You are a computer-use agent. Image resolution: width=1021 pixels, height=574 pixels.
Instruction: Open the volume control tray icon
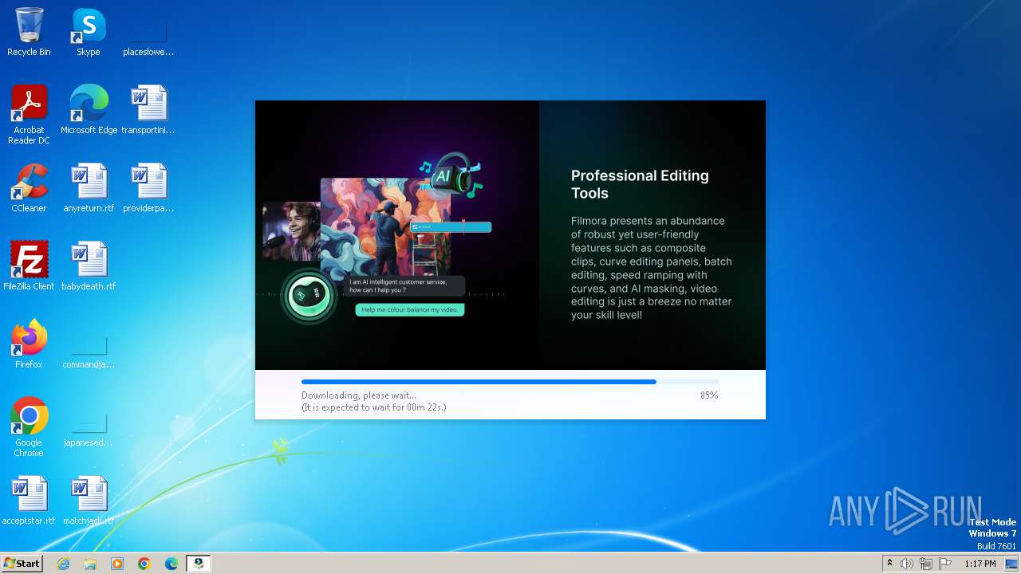pos(907,564)
